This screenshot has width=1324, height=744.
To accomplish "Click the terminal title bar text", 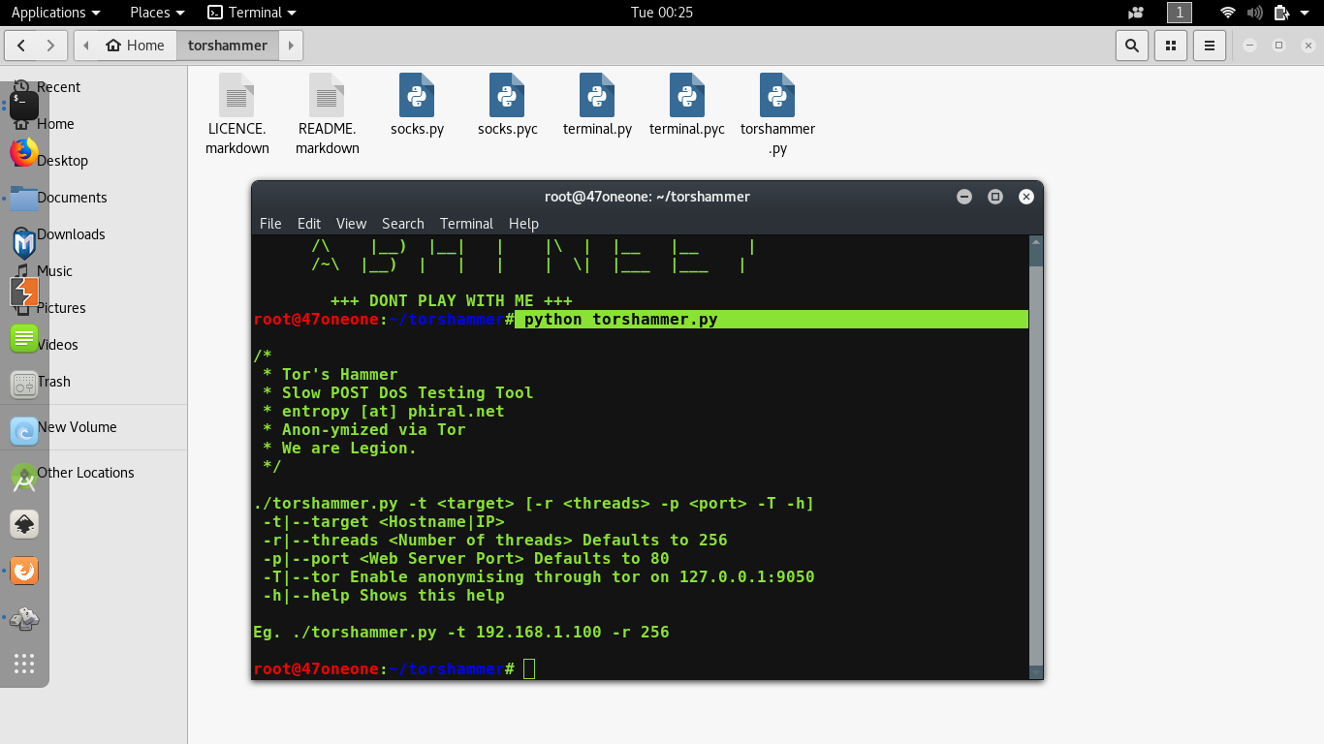I will click(x=647, y=197).
